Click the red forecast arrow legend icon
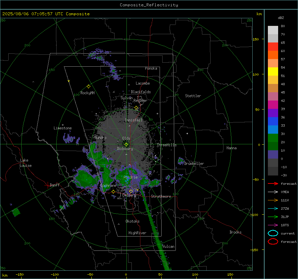The width and height of the screenshot is (298, 279). tap(273, 183)
